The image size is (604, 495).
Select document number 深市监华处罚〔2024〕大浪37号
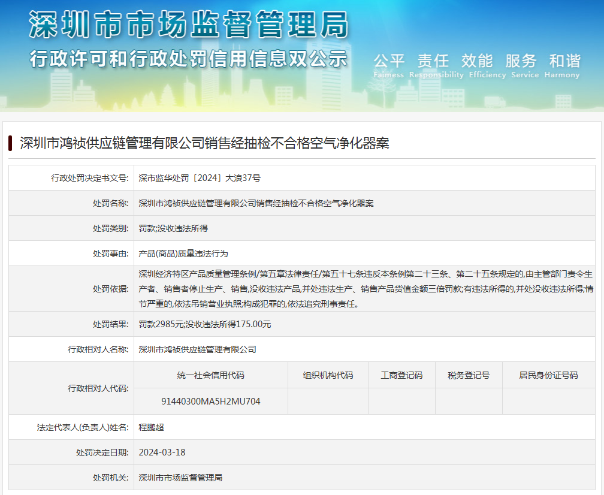(x=200, y=178)
